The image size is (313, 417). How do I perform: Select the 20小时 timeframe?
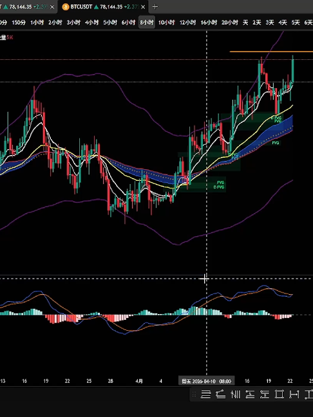(230, 23)
